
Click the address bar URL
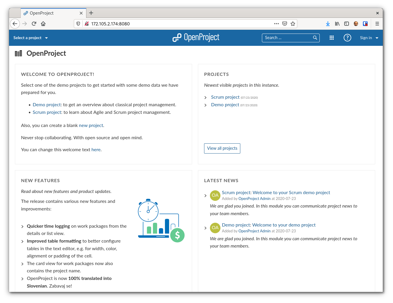pos(110,24)
